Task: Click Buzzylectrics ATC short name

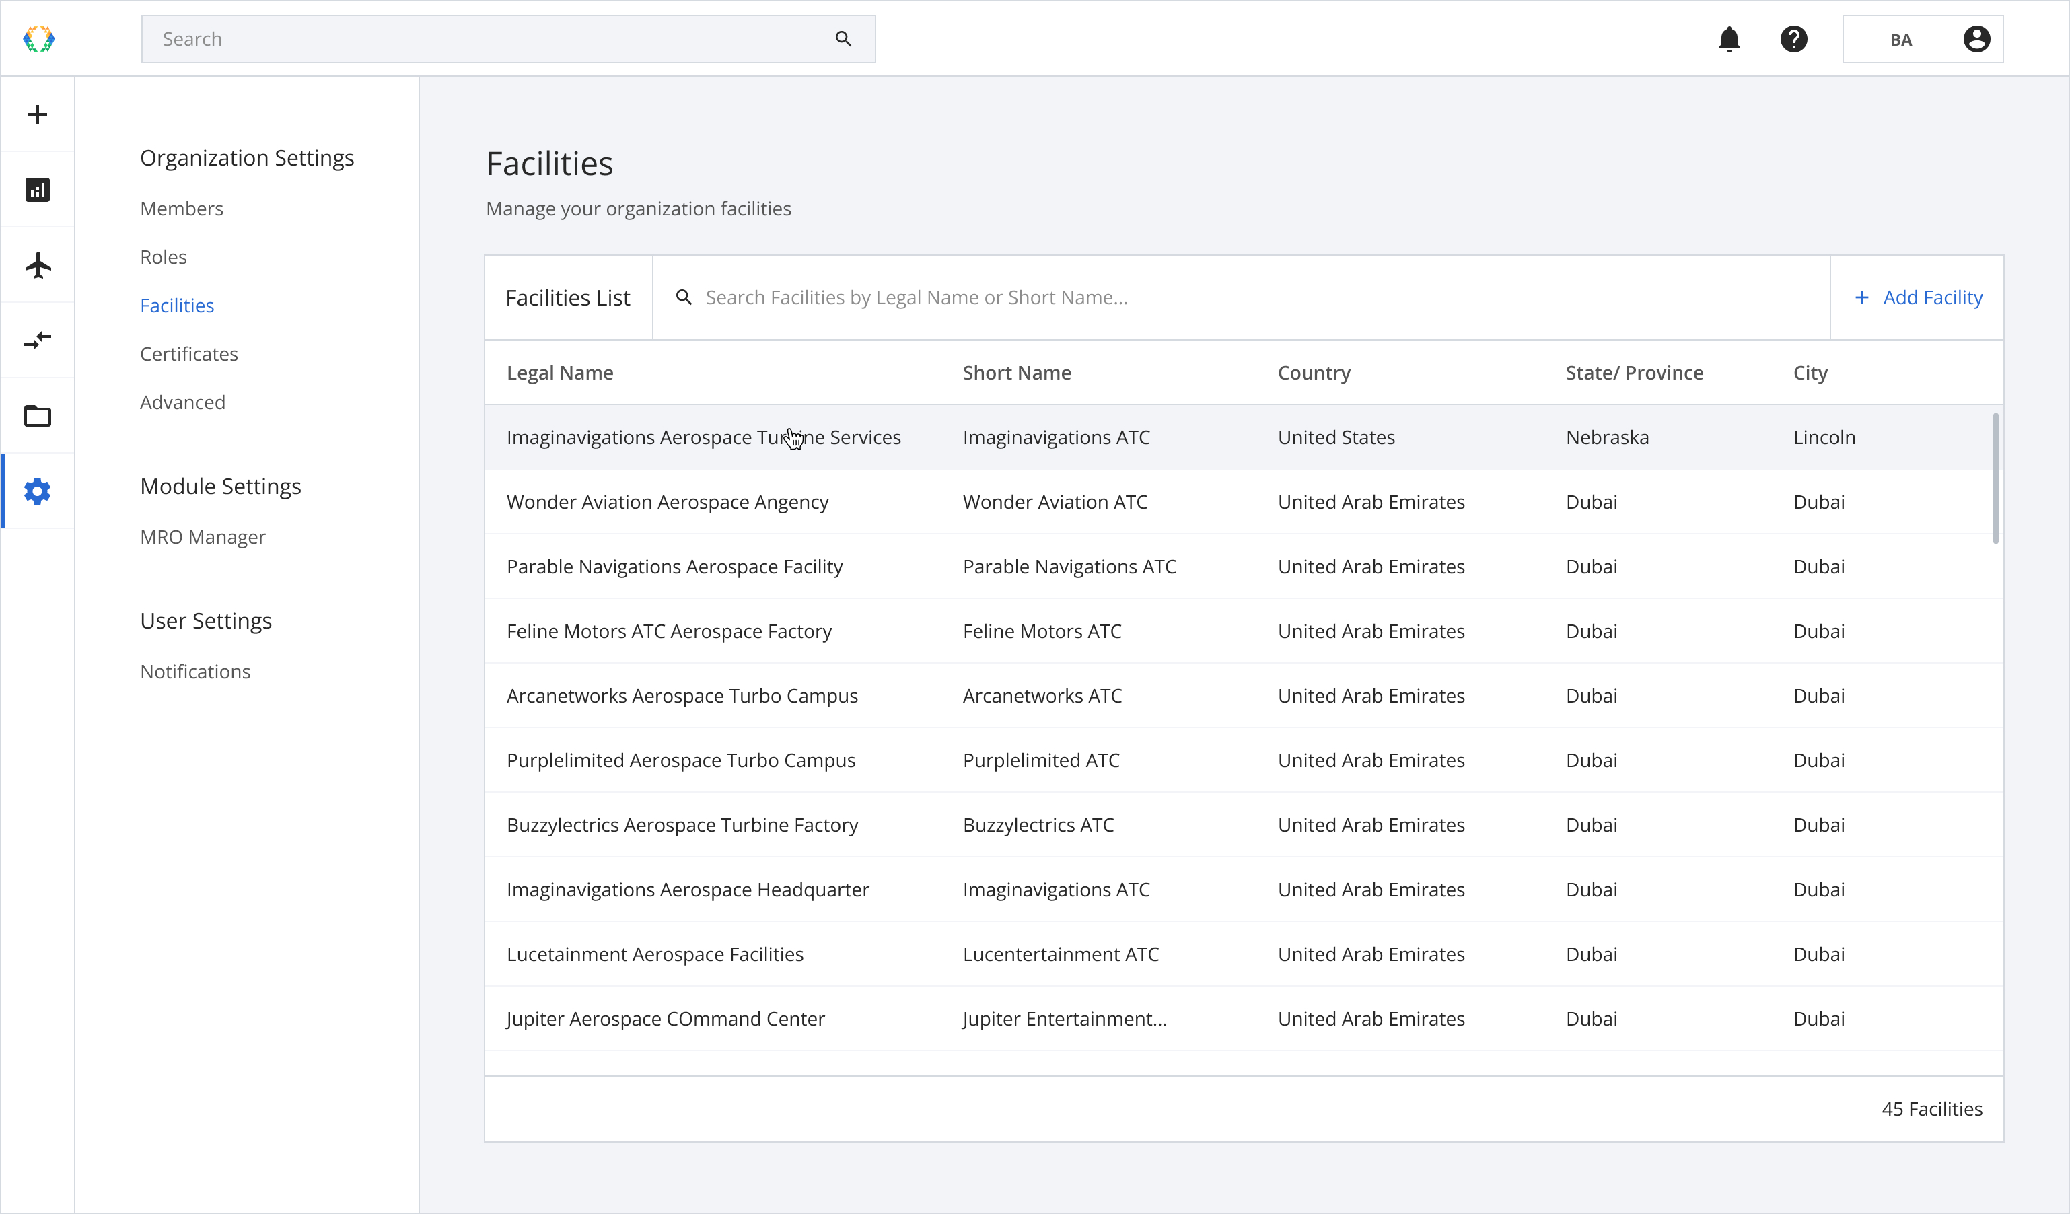Action: (1038, 826)
